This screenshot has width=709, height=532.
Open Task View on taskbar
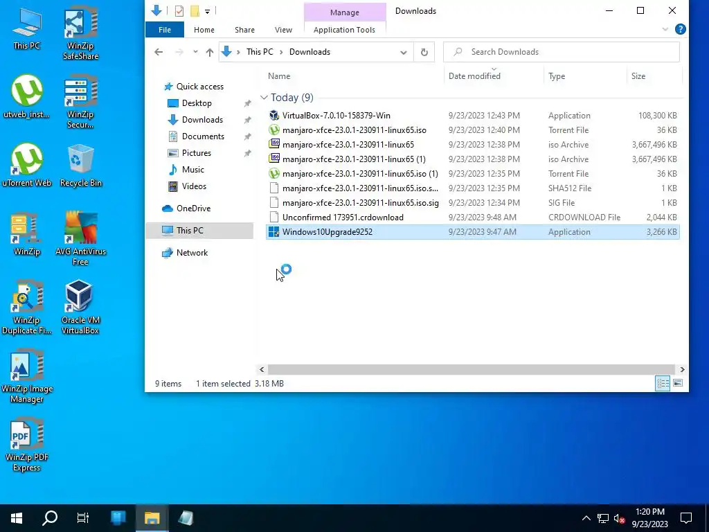click(83, 518)
